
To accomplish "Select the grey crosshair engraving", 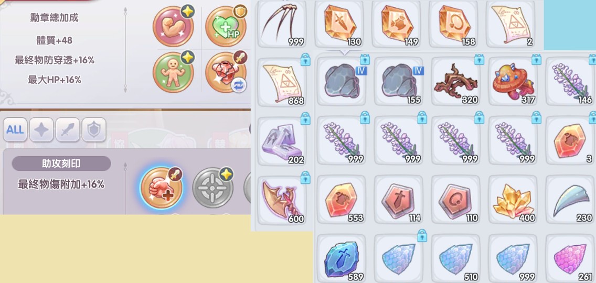I will 213,188.
